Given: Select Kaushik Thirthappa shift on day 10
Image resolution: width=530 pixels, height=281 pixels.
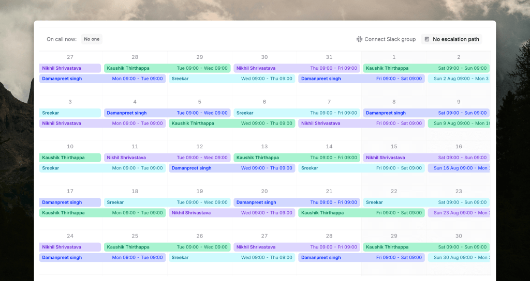Looking at the screenshot, I should click(x=70, y=158).
